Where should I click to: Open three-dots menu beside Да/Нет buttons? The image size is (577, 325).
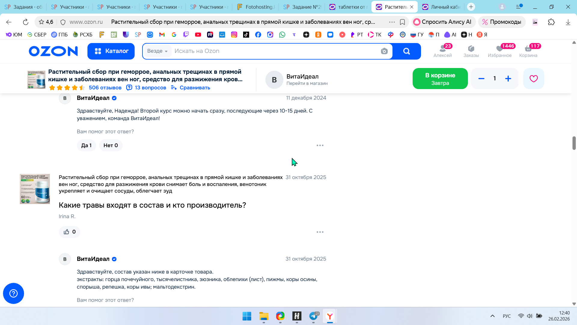(320, 145)
